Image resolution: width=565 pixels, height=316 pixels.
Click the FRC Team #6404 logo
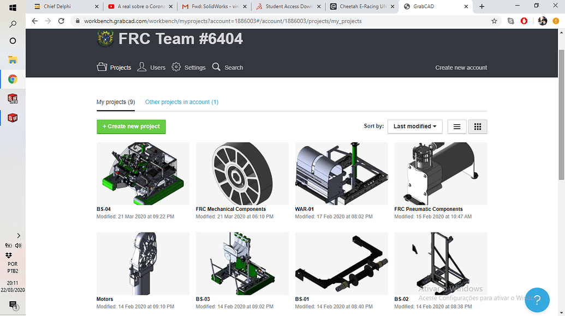pyautogui.click(x=105, y=39)
